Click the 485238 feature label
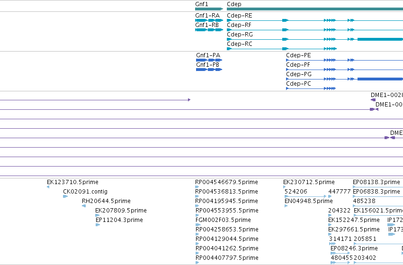The image size is (403, 265). click(x=364, y=201)
